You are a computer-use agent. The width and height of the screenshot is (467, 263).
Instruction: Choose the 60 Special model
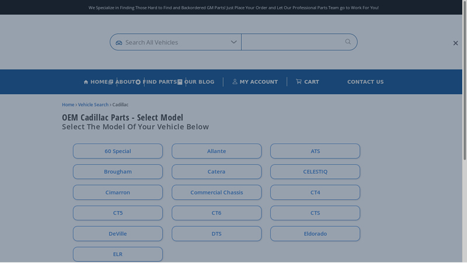pos(118,151)
